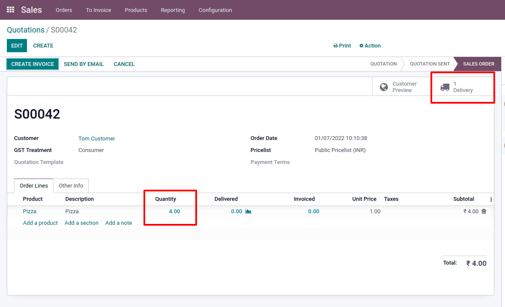The image size is (505, 307).
Task: Sort by the Delivered column header
Action: click(x=226, y=199)
